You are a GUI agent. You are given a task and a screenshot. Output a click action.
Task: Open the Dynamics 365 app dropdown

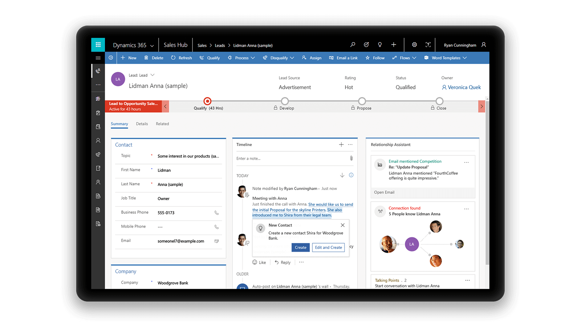click(x=152, y=46)
